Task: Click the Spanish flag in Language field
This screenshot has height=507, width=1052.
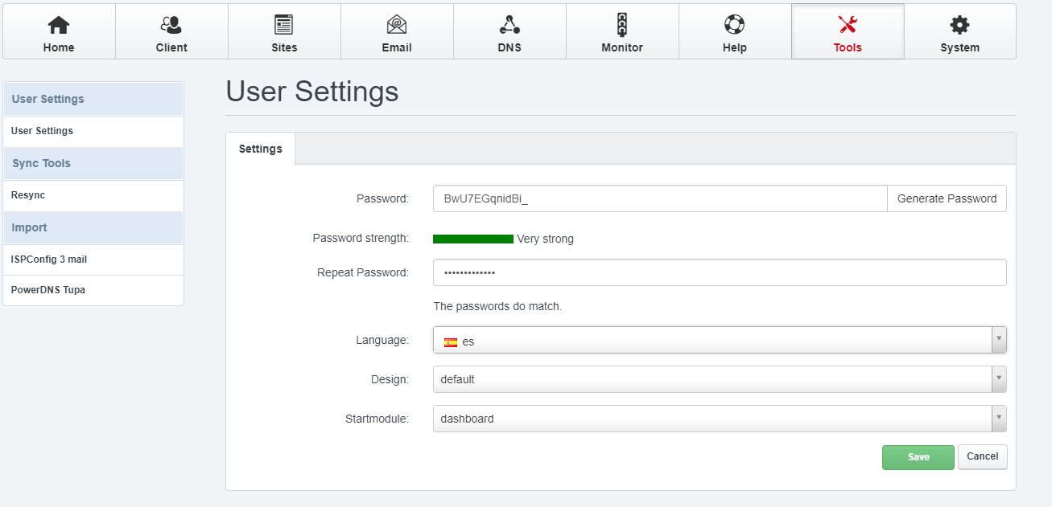Action: [451, 341]
